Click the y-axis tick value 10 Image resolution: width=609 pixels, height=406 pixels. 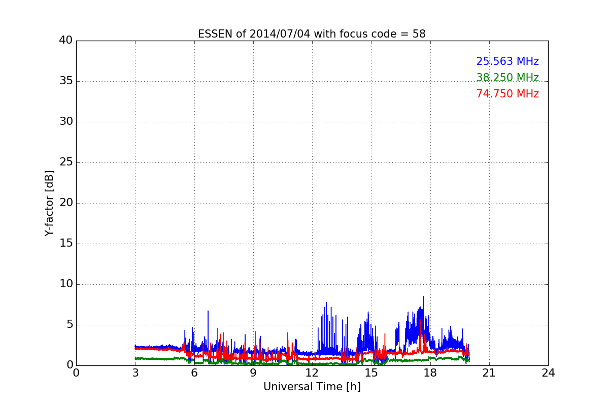coord(66,284)
